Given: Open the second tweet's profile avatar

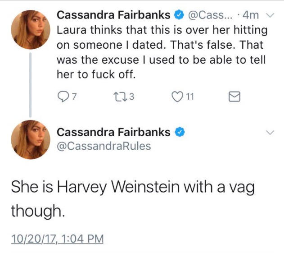Looking at the screenshot, I should (x=30, y=140).
